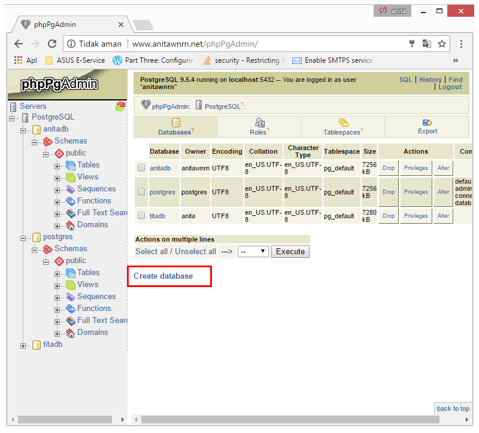Click the sidebar horizontal scrollbar
This screenshot has width=479, height=433.
pos(65,420)
